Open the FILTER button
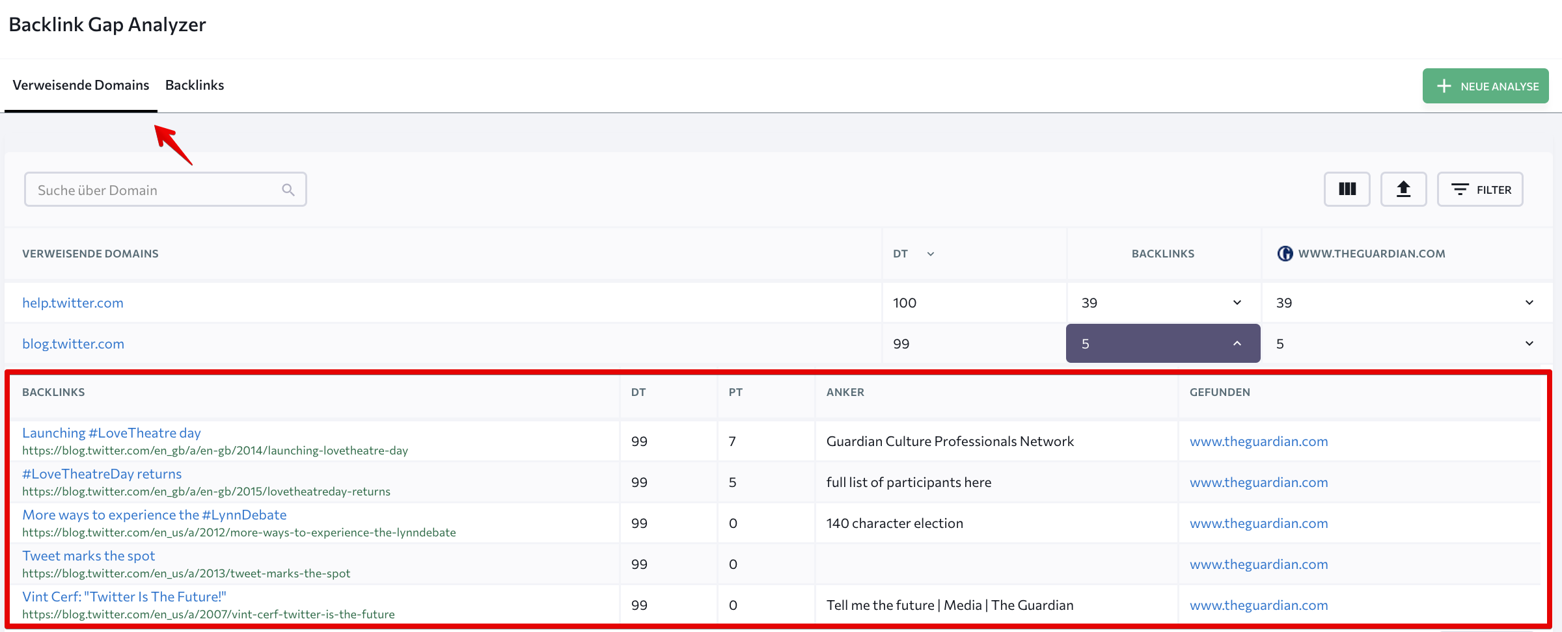Screen dimensions: 1562x632 click(1479, 189)
